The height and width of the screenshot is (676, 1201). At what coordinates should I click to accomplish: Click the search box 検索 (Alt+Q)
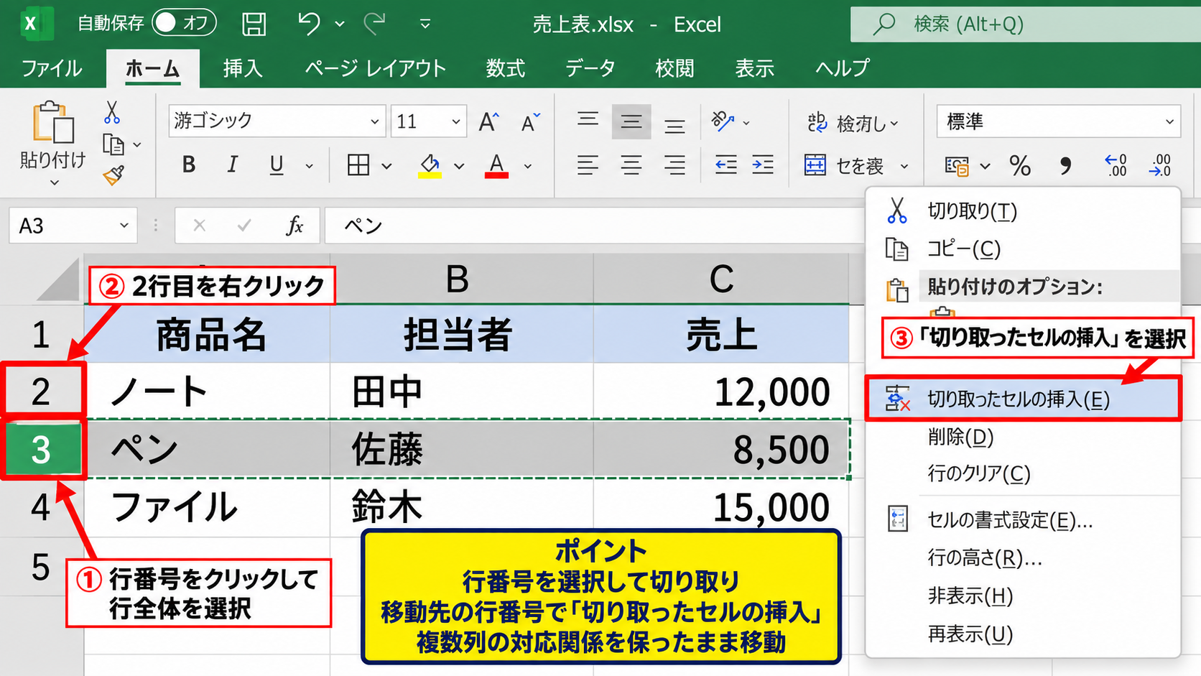(1026, 24)
